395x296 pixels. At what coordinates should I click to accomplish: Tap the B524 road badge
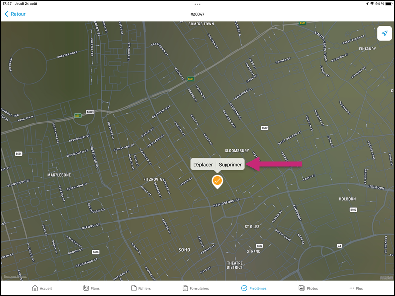18,154
